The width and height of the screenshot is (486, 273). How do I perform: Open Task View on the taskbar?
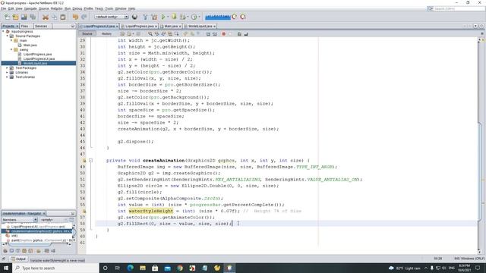(x=118, y=268)
